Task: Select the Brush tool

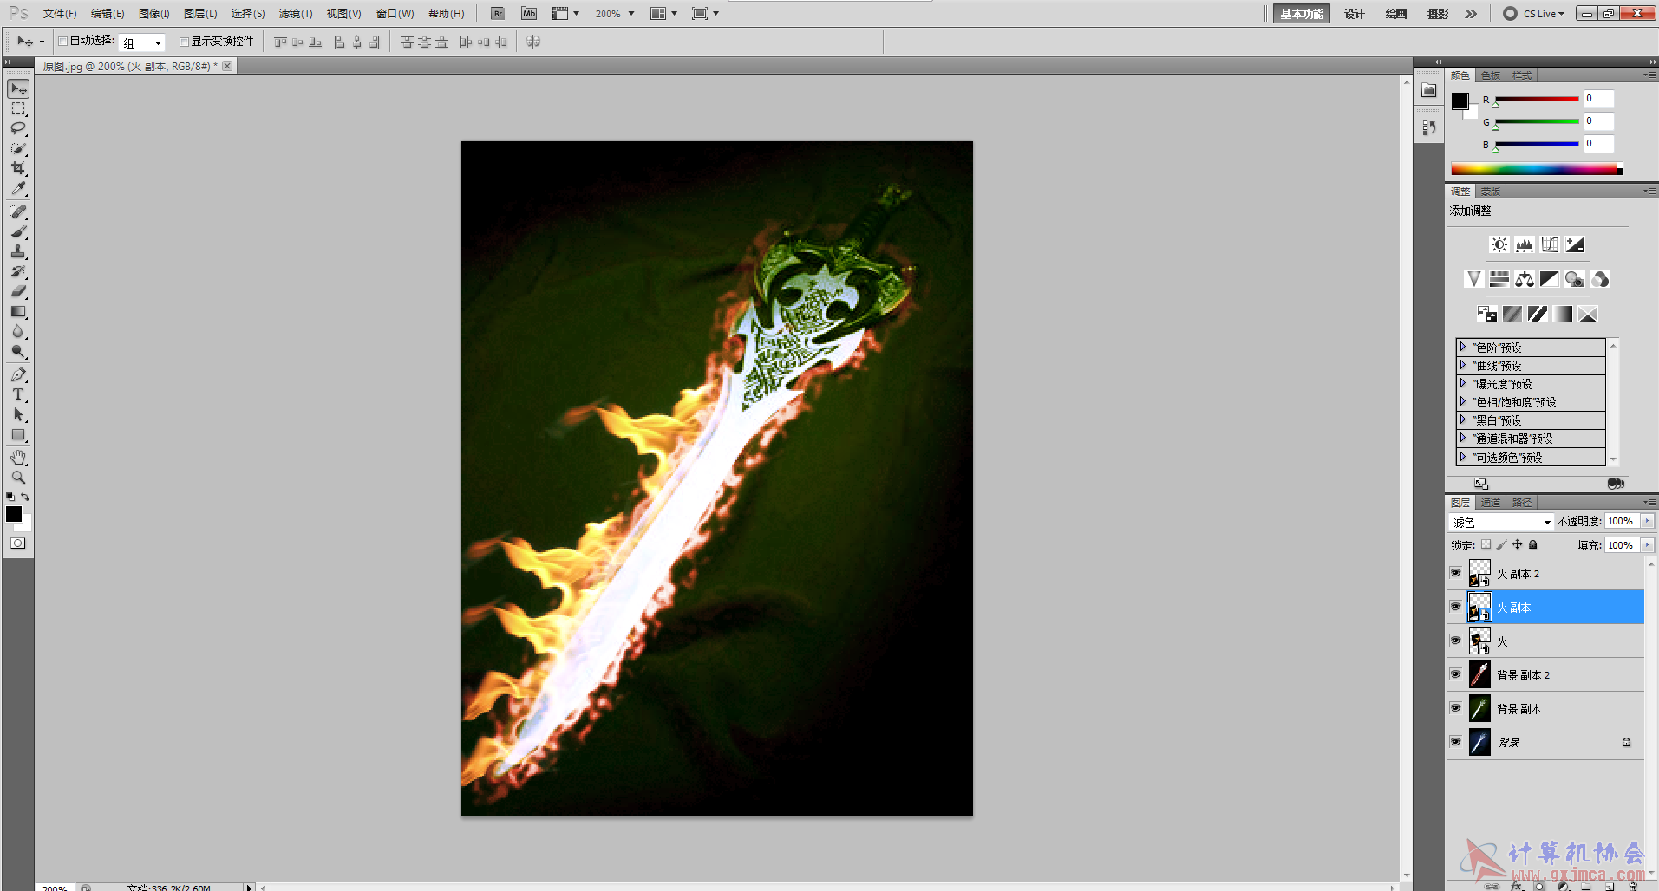Action: [x=18, y=231]
